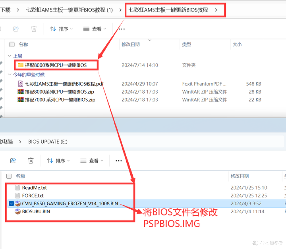
Task: Sort by 名称 column in lower window
Action: point(20,176)
